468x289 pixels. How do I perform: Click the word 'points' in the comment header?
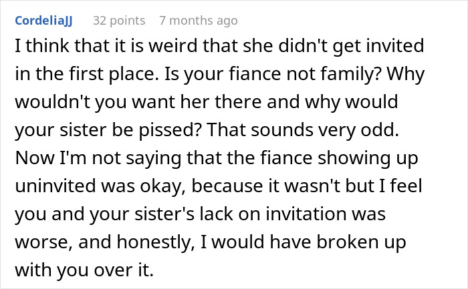[128, 21]
